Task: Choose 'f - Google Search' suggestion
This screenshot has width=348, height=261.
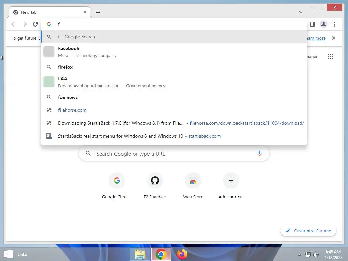Action: 174,37
